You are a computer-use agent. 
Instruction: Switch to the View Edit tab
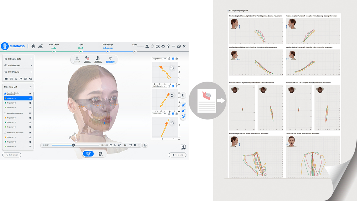point(77,59)
